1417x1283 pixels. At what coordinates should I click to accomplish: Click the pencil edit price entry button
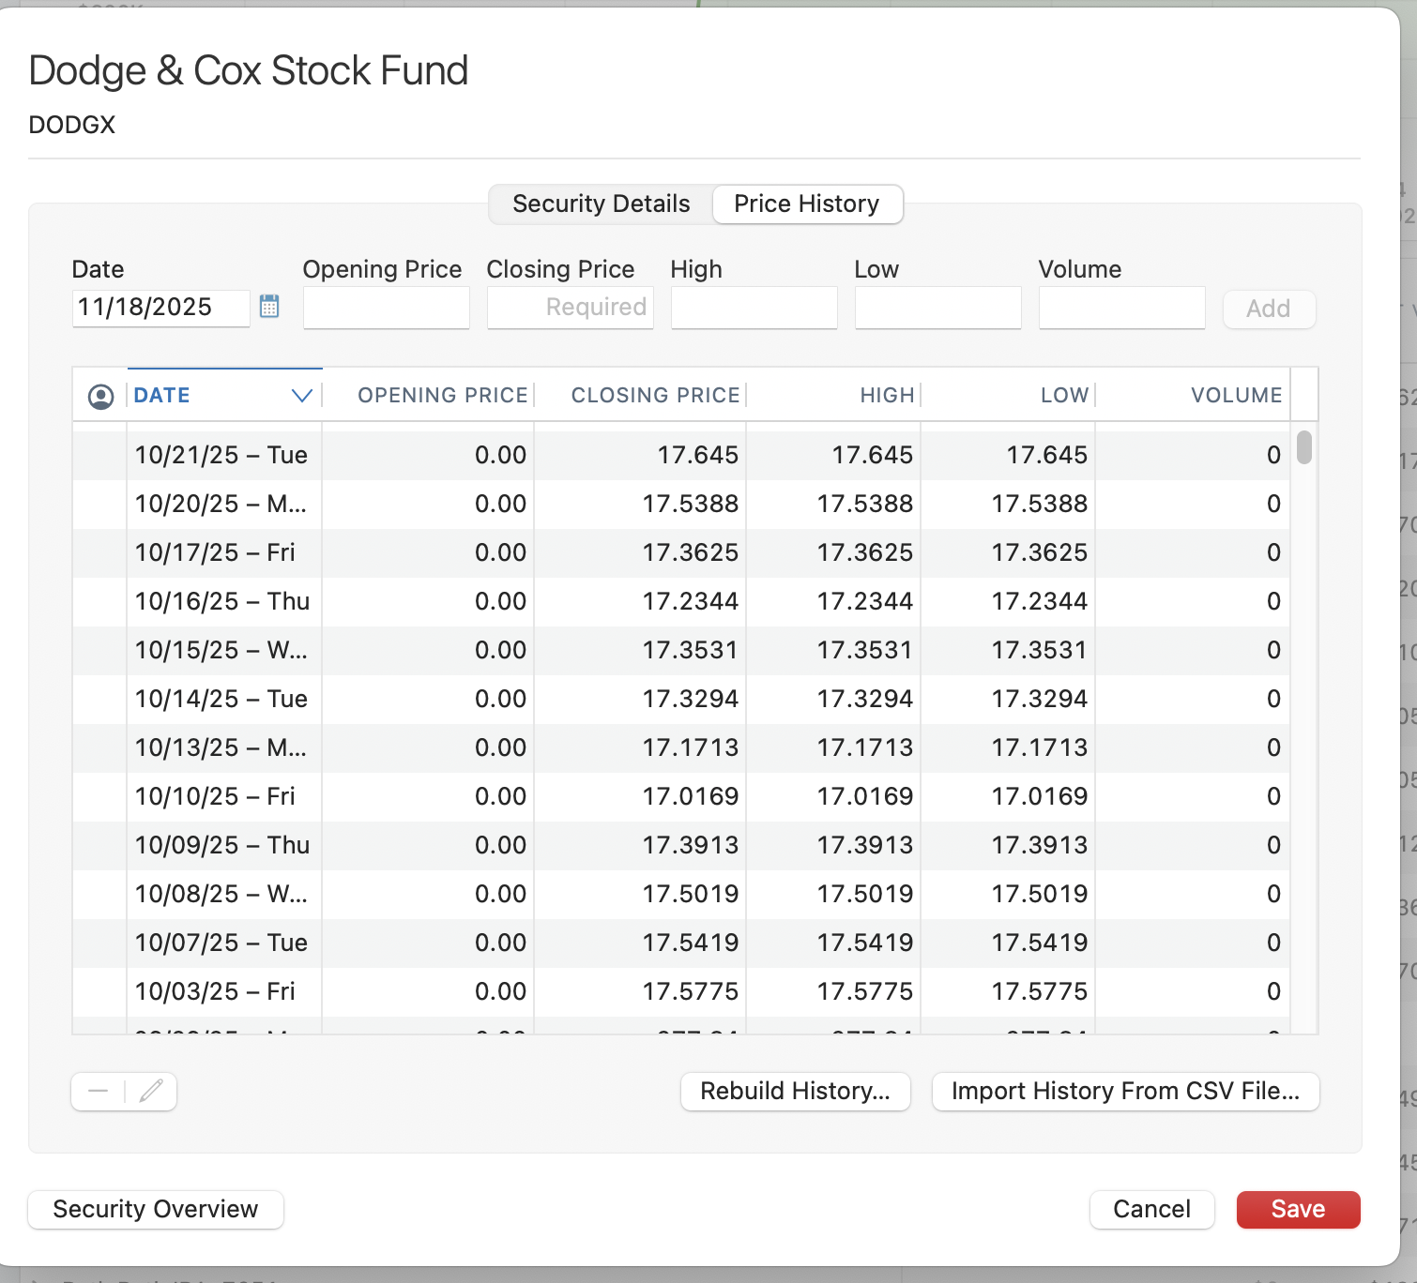[x=151, y=1091]
